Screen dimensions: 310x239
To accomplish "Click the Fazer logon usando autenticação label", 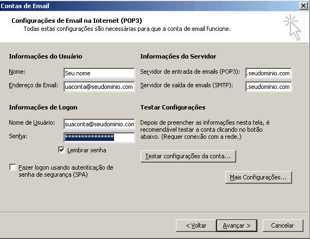I will (x=66, y=171).
